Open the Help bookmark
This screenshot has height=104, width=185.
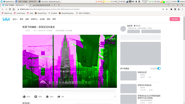click(30, 13)
